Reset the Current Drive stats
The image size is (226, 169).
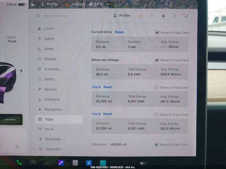point(119,32)
